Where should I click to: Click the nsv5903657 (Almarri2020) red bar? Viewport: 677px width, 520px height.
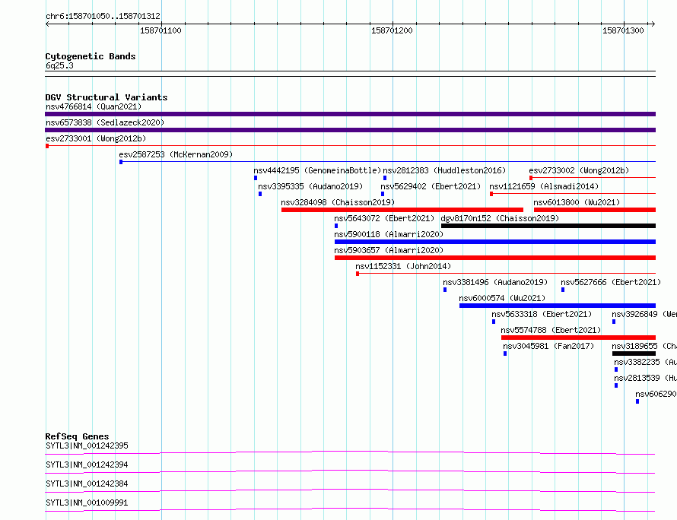click(495, 258)
